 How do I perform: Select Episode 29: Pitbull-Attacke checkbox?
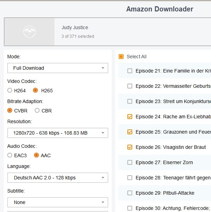[130, 193]
